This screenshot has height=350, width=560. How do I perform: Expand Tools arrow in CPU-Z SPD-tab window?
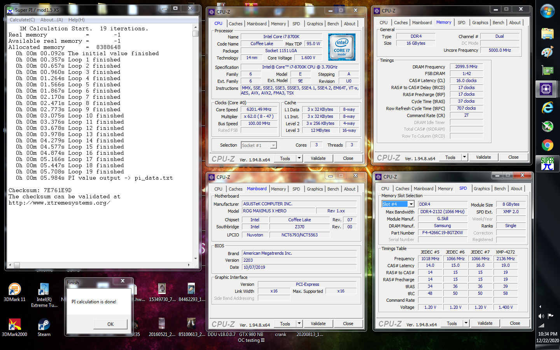tap(466, 323)
